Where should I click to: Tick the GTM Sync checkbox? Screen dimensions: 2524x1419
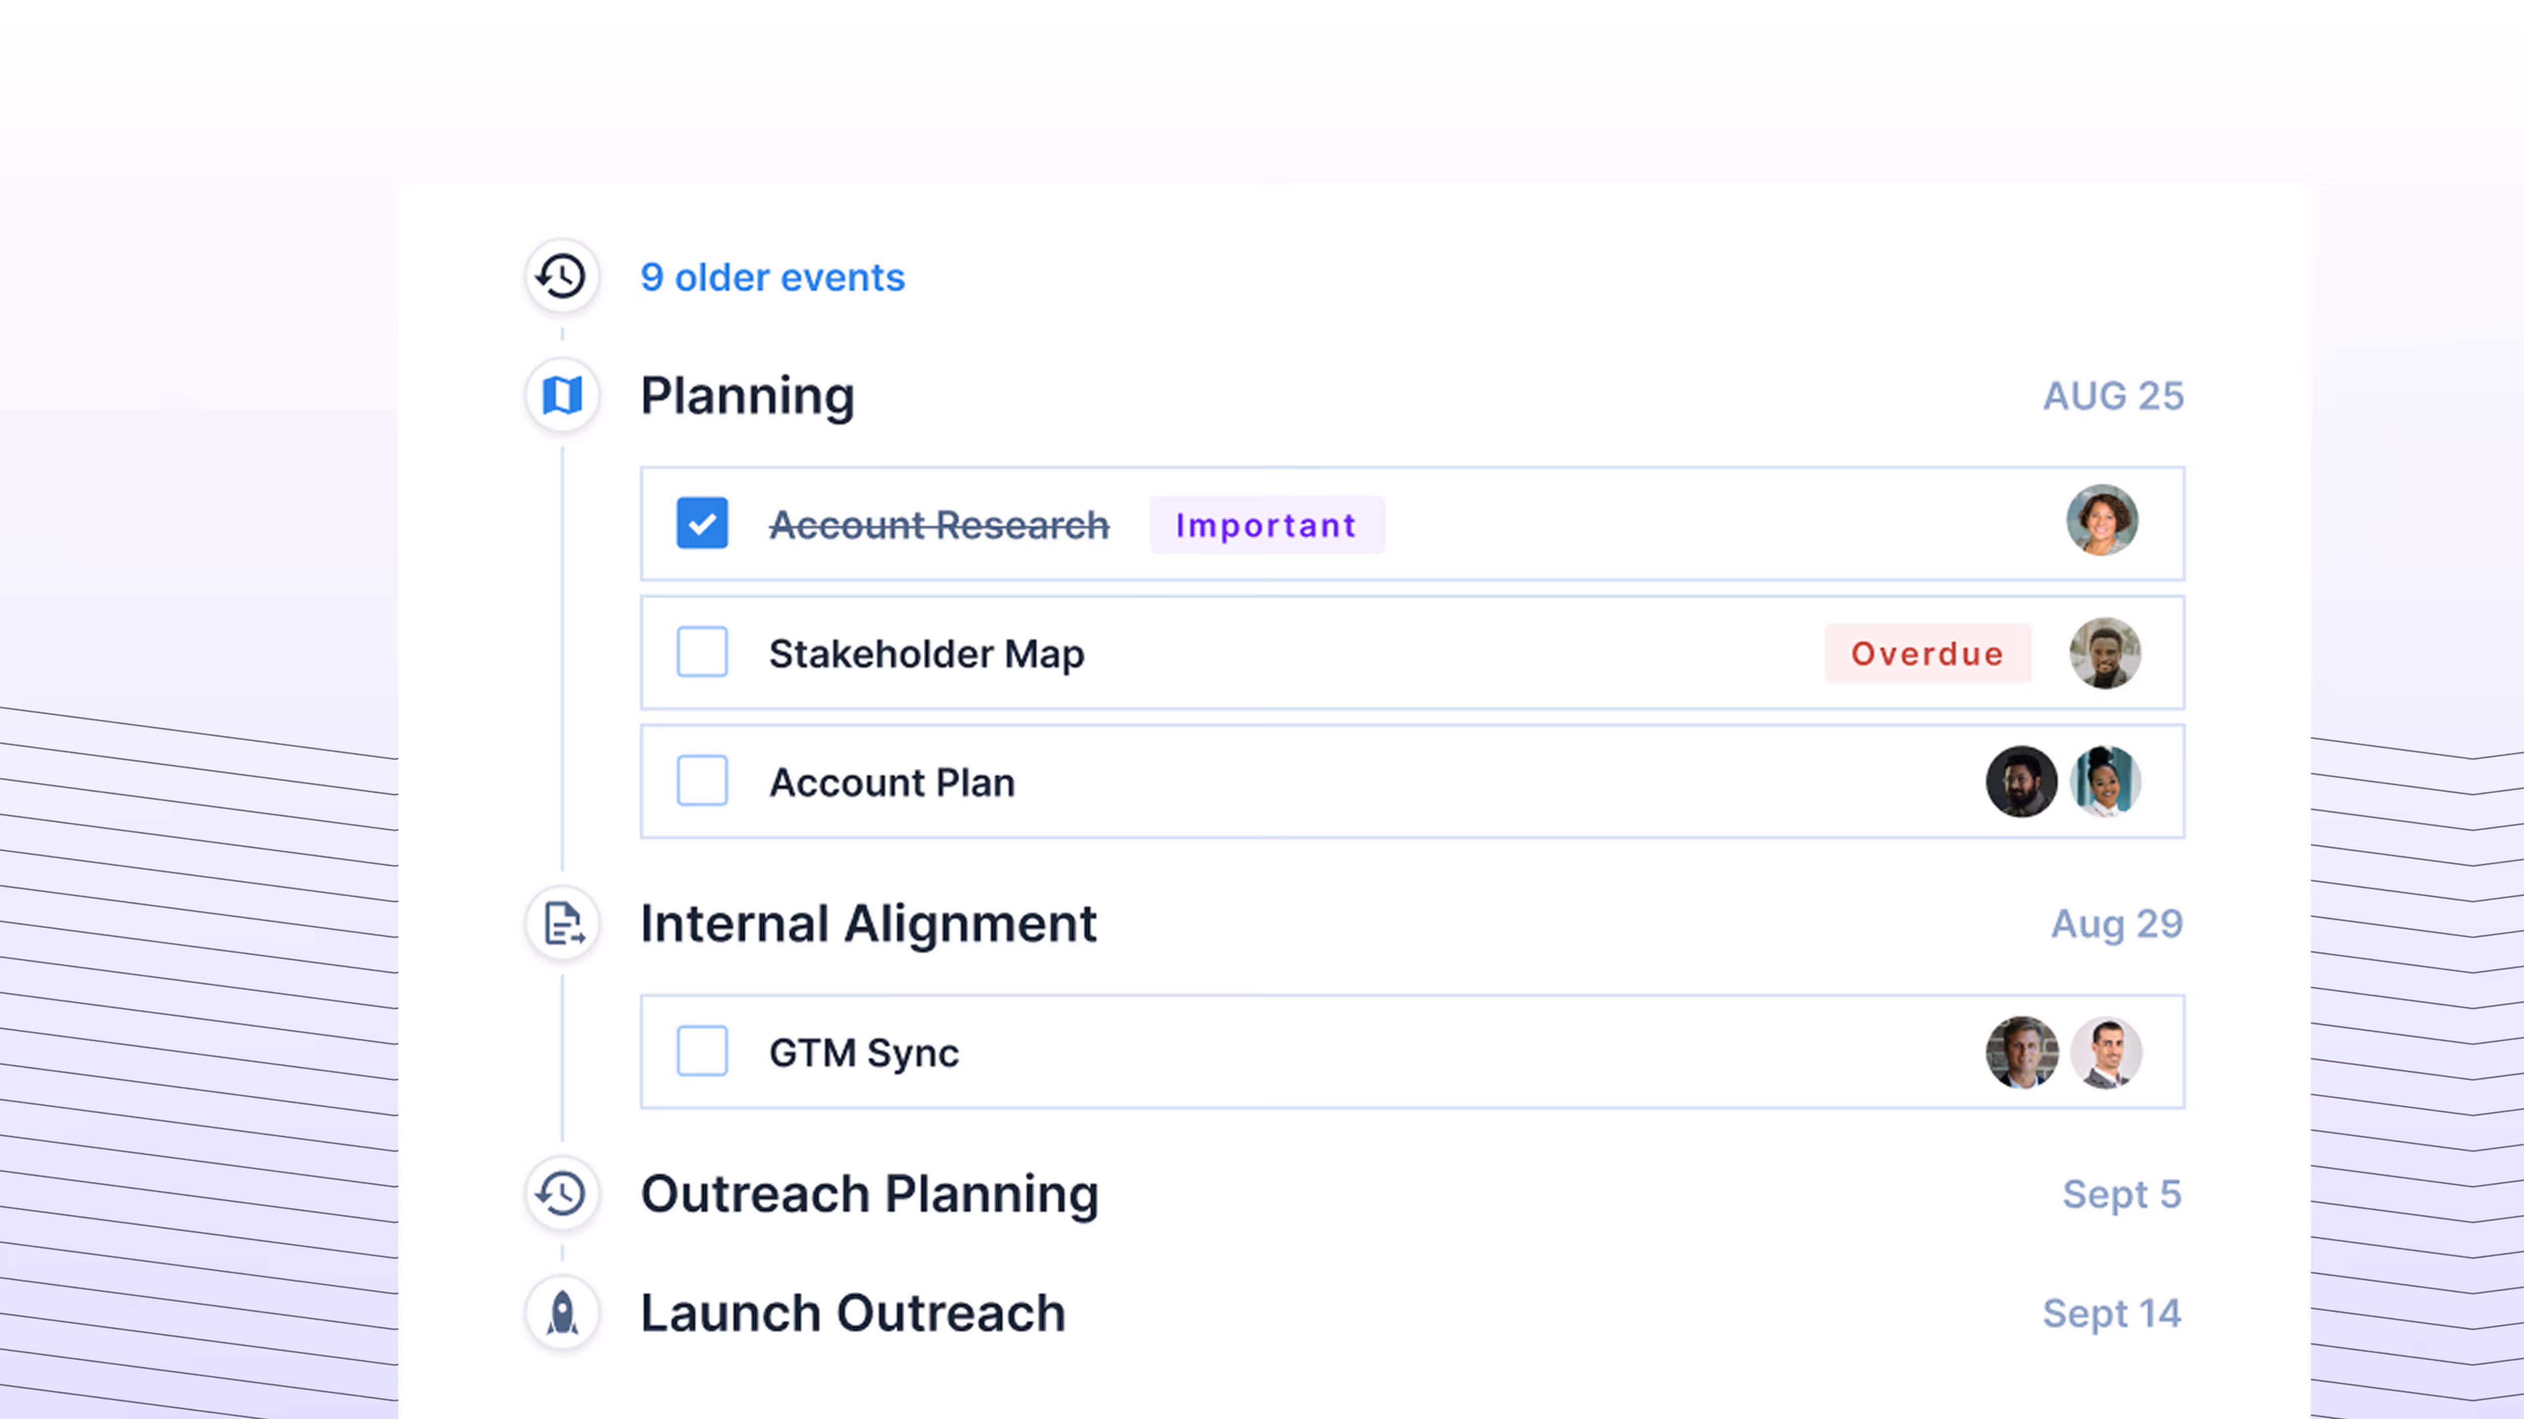(x=701, y=1052)
